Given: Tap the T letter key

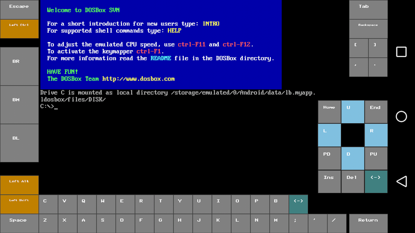Looking at the screenshot, I should (164, 204).
